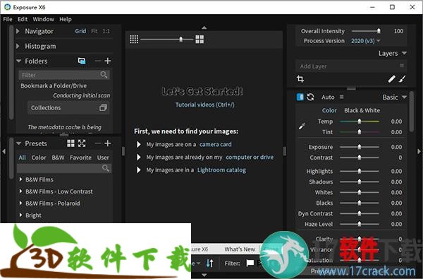Screen dimensions: 423x279
Task: Click the white balance eyedropper
Action: (302, 126)
